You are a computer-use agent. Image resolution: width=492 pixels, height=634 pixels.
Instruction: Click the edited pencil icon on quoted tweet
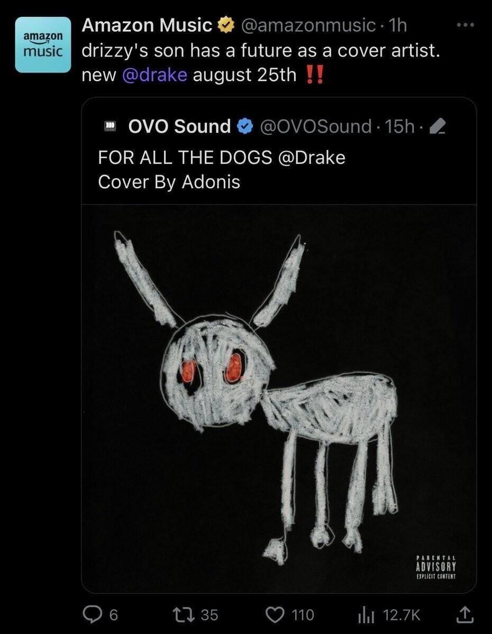click(437, 126)
